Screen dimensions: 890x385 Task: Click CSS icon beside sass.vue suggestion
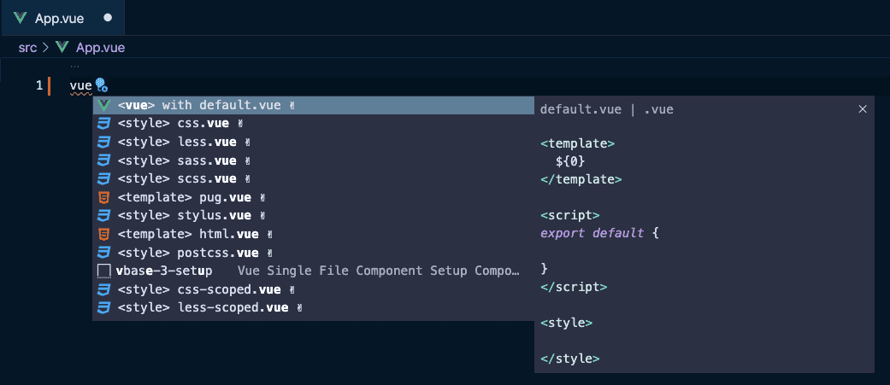[x=103, y=160]
